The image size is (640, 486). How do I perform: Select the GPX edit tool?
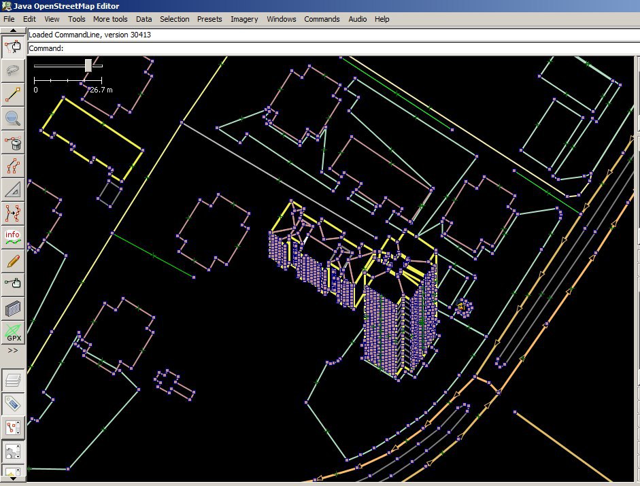pyautogui.click(x=13, y=332)
